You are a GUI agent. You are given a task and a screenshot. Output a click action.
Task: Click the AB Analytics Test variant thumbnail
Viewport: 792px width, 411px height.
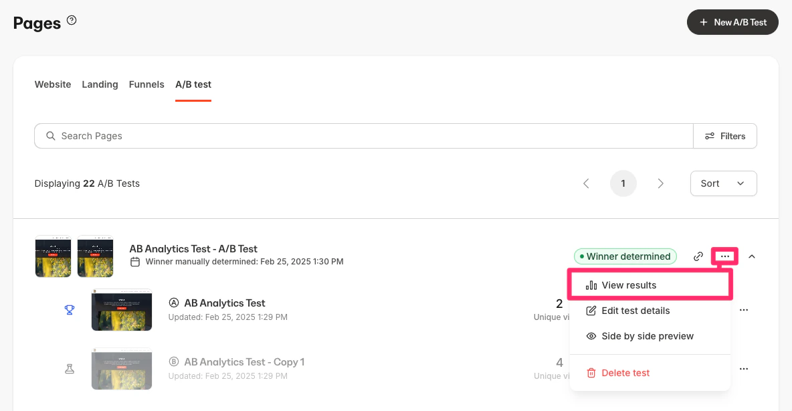121,310
